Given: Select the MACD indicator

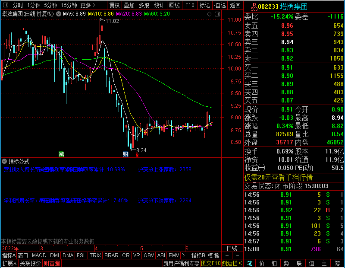Looking at the screenshot, I should 39,255.
